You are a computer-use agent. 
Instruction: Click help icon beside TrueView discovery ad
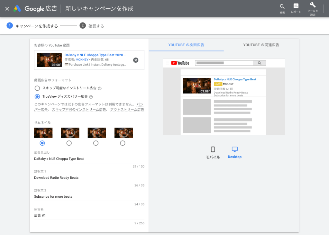tap(91, 97)
